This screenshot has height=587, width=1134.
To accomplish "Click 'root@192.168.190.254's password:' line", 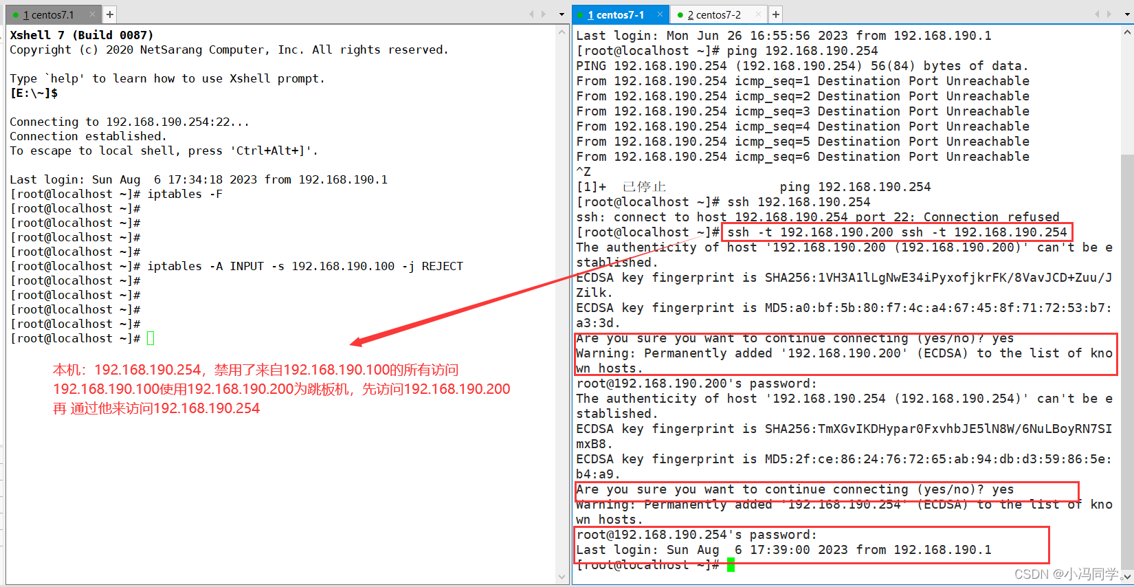I will coord(697,535).
